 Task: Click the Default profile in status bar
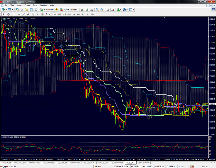(98, 167)
